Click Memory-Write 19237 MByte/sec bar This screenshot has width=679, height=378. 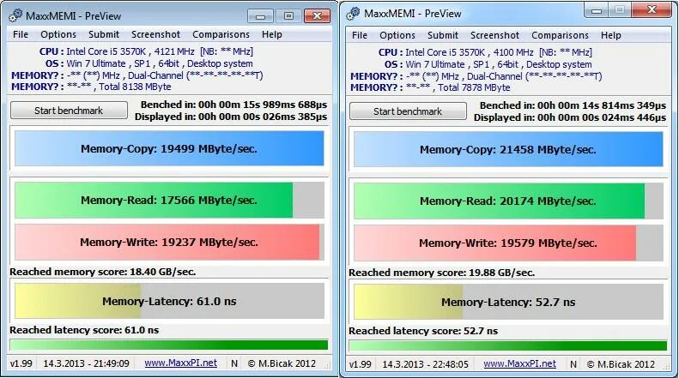click(x=169, y=242)
